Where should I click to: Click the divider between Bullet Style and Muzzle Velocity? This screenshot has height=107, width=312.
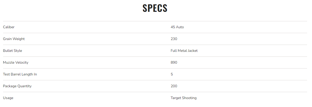(x=155, y=56)
